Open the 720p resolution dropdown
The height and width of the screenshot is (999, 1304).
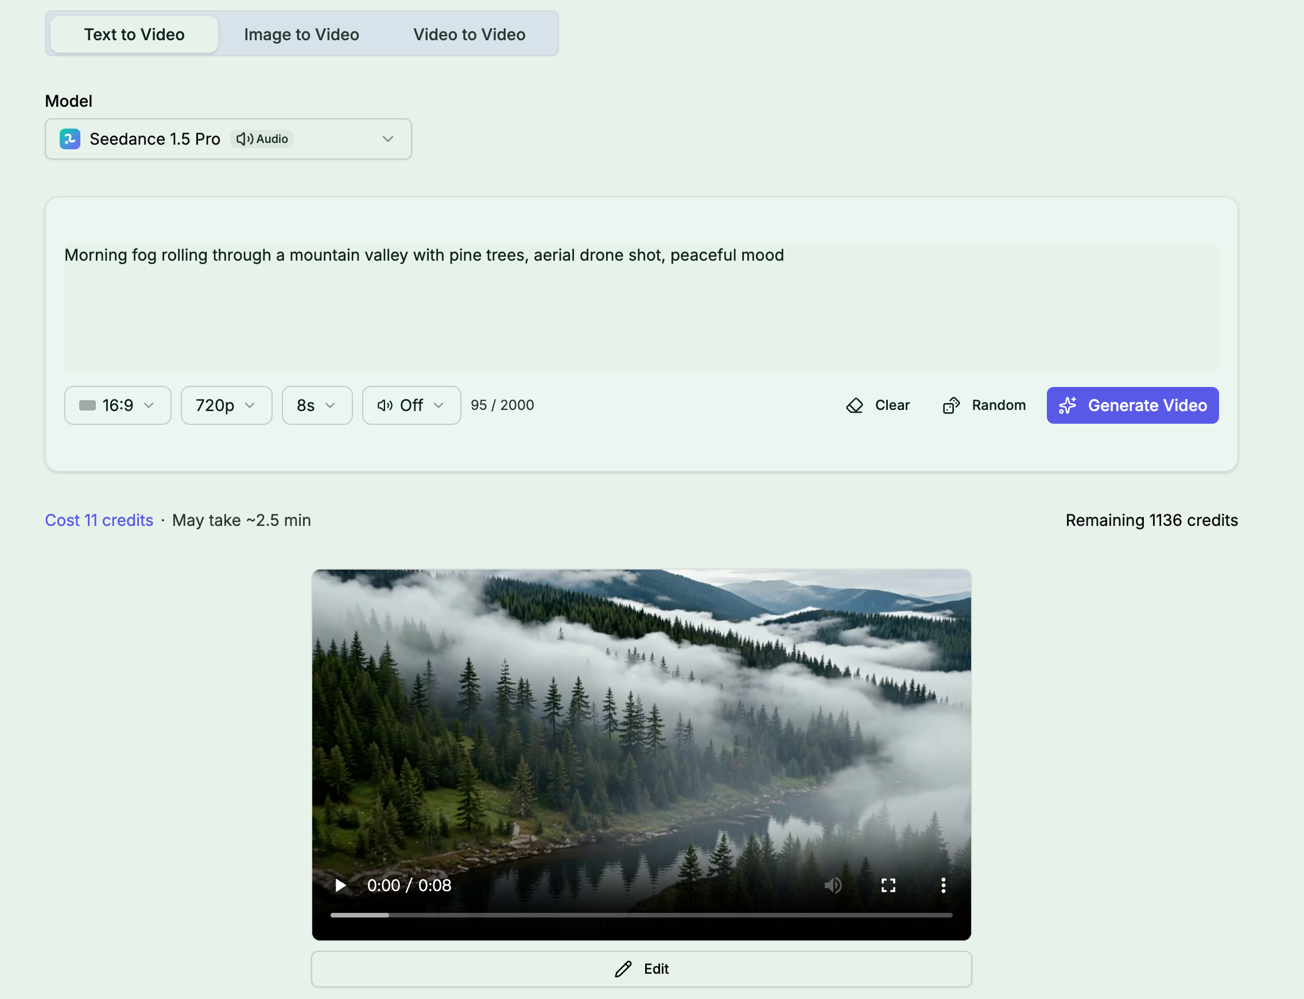pyautogui.click(x=227, y=405)
